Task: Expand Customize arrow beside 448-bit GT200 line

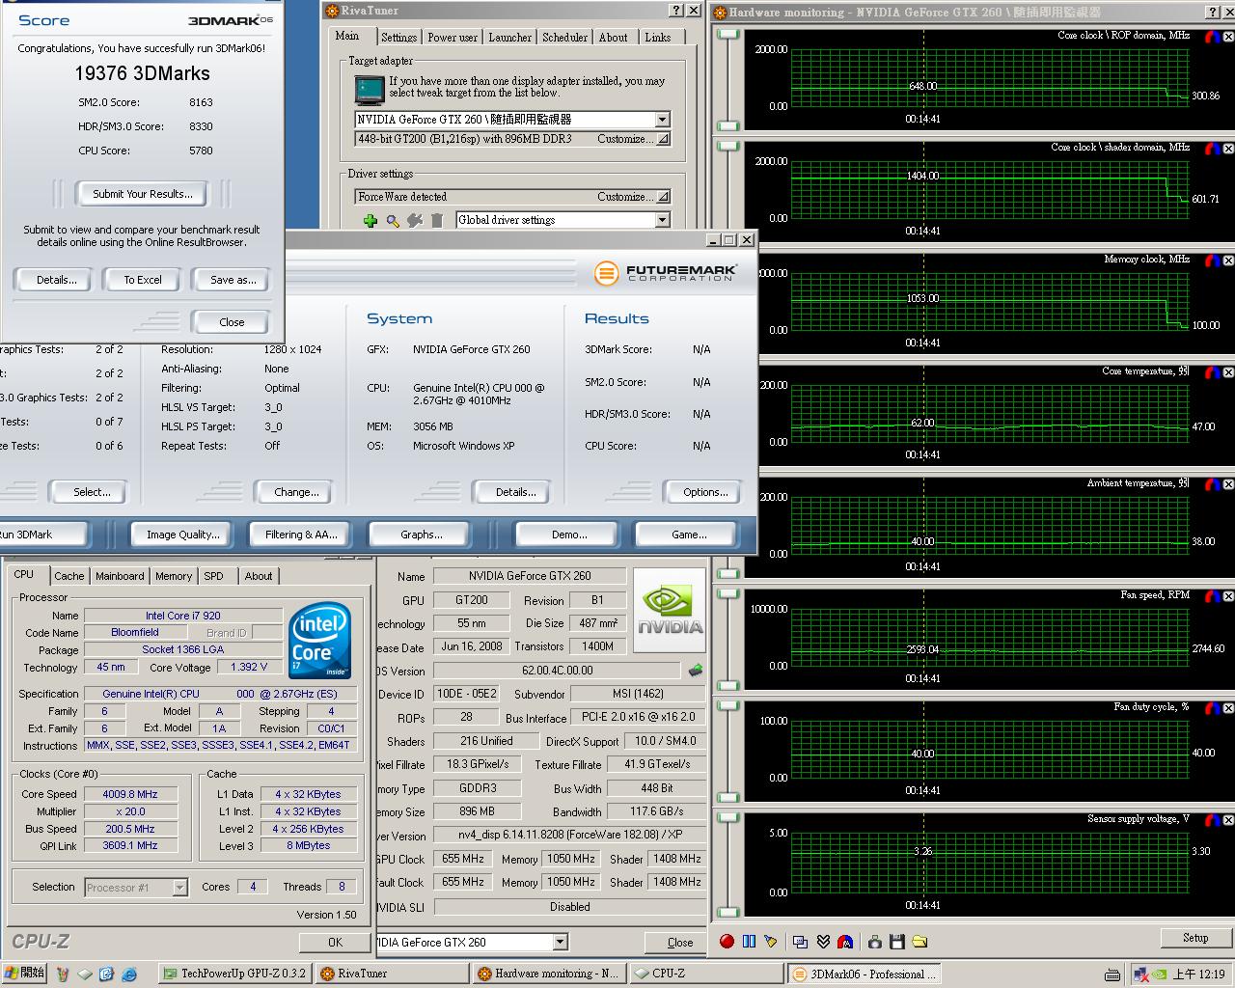Action: pyautogui.click(x=663, y=139)
